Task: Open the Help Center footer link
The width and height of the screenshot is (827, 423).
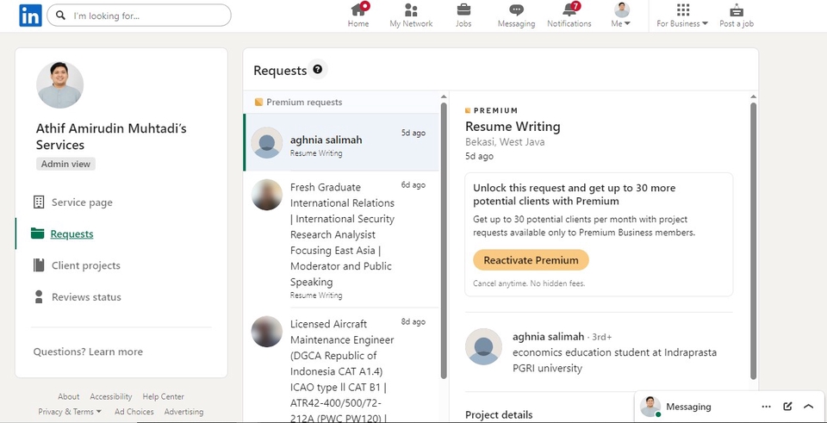Action: (x=164, y=396)
